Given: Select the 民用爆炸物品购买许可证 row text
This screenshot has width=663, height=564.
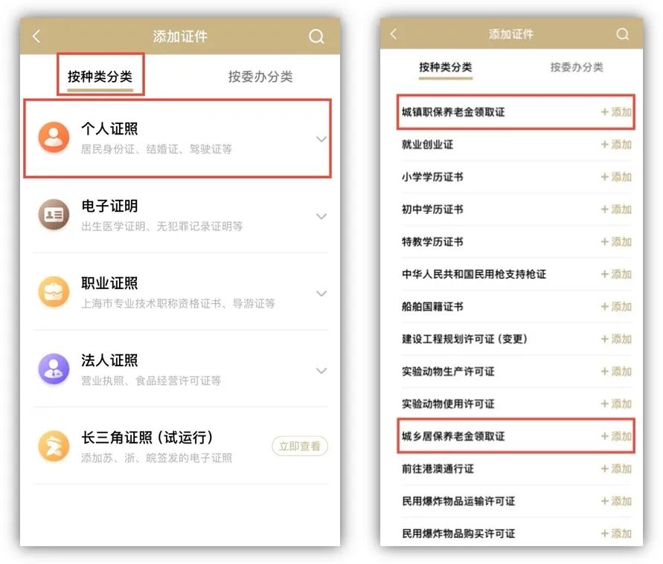Looking at the screenshot, I should pos(459,534).
